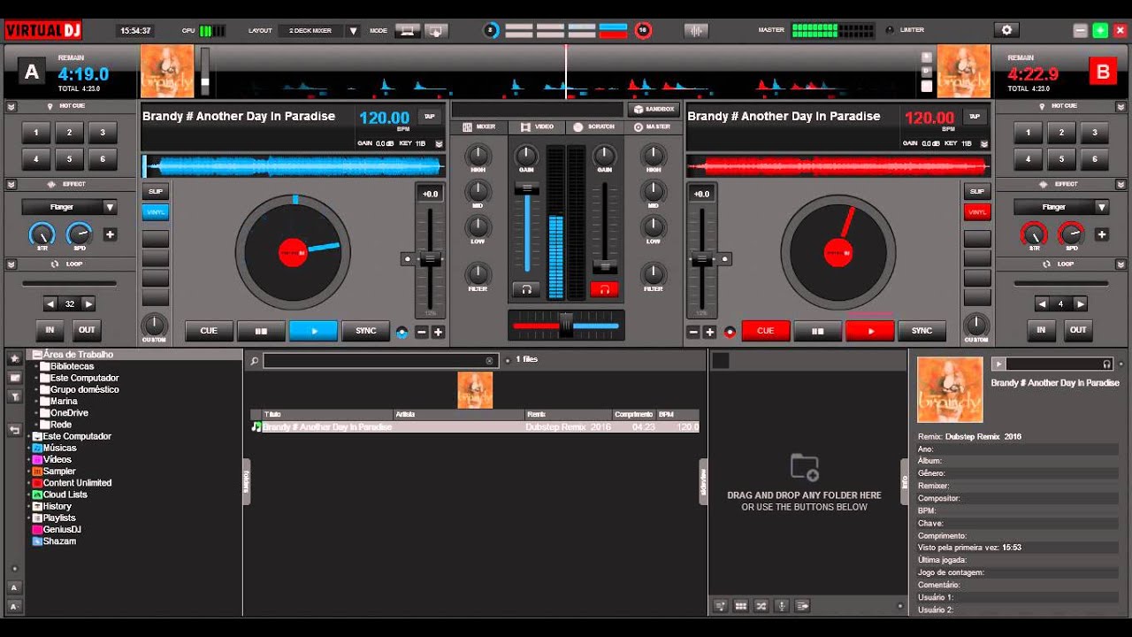Collapse the deck A EFFECT section
This screenshot has height=637, width=1132.
click(x=11, y=184)
